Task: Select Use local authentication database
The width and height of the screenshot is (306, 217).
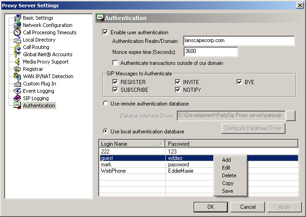Action: tap(106, 131)
